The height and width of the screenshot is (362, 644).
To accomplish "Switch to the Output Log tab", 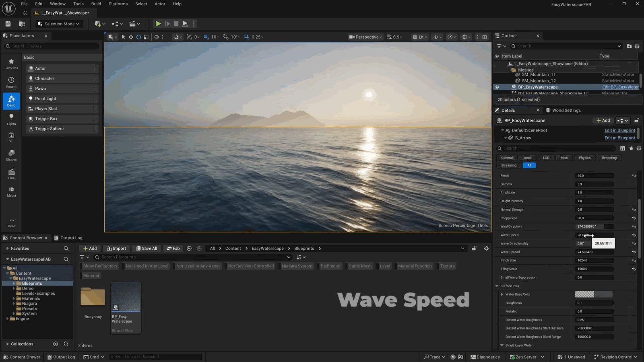I will 68,238.
